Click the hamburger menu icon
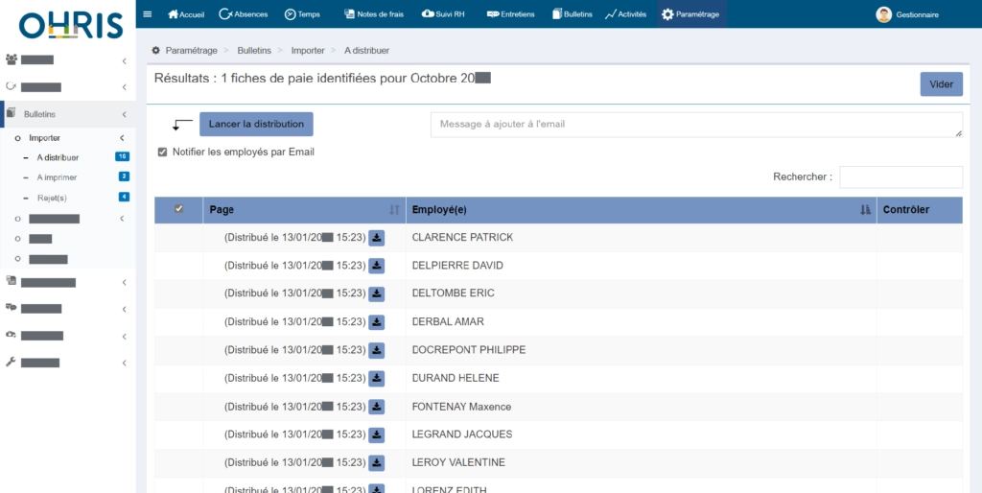 pyautogui.click(x=147, y=14)
